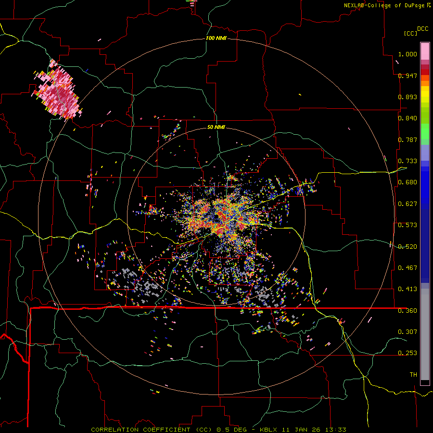The image size is (433, 433).
Task: Click the 0.947 scale value
Action: pos(408,76)
